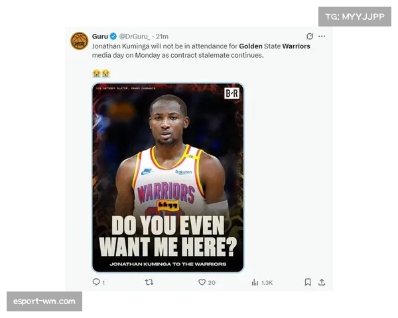Bookmark this post
Screen dimensions: 398x318
308,282
